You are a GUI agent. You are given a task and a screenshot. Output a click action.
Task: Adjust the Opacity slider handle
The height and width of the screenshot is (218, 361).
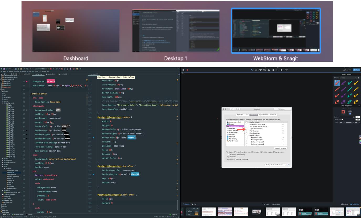[354, 117]
